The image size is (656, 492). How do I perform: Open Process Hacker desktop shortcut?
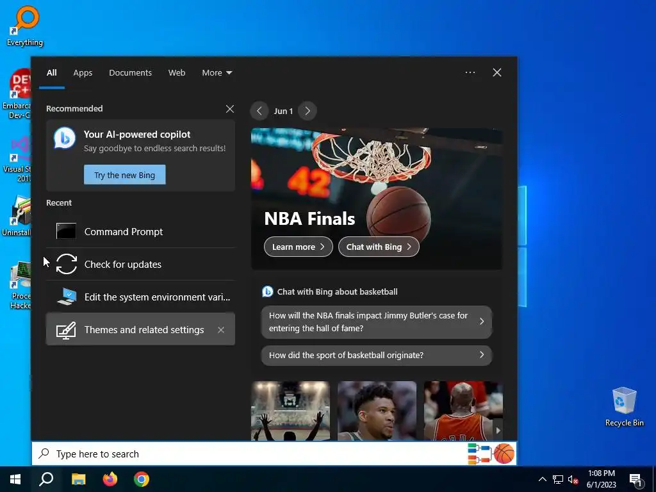(19, 284)
